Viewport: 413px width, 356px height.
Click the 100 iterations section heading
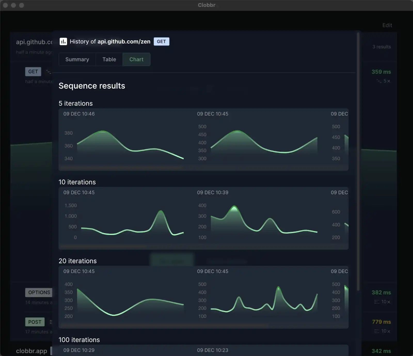79,340
